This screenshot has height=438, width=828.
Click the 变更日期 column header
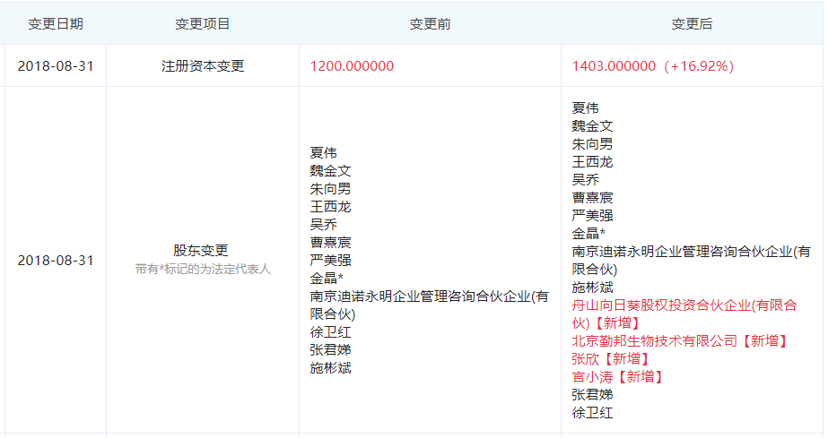click(56, 23)
